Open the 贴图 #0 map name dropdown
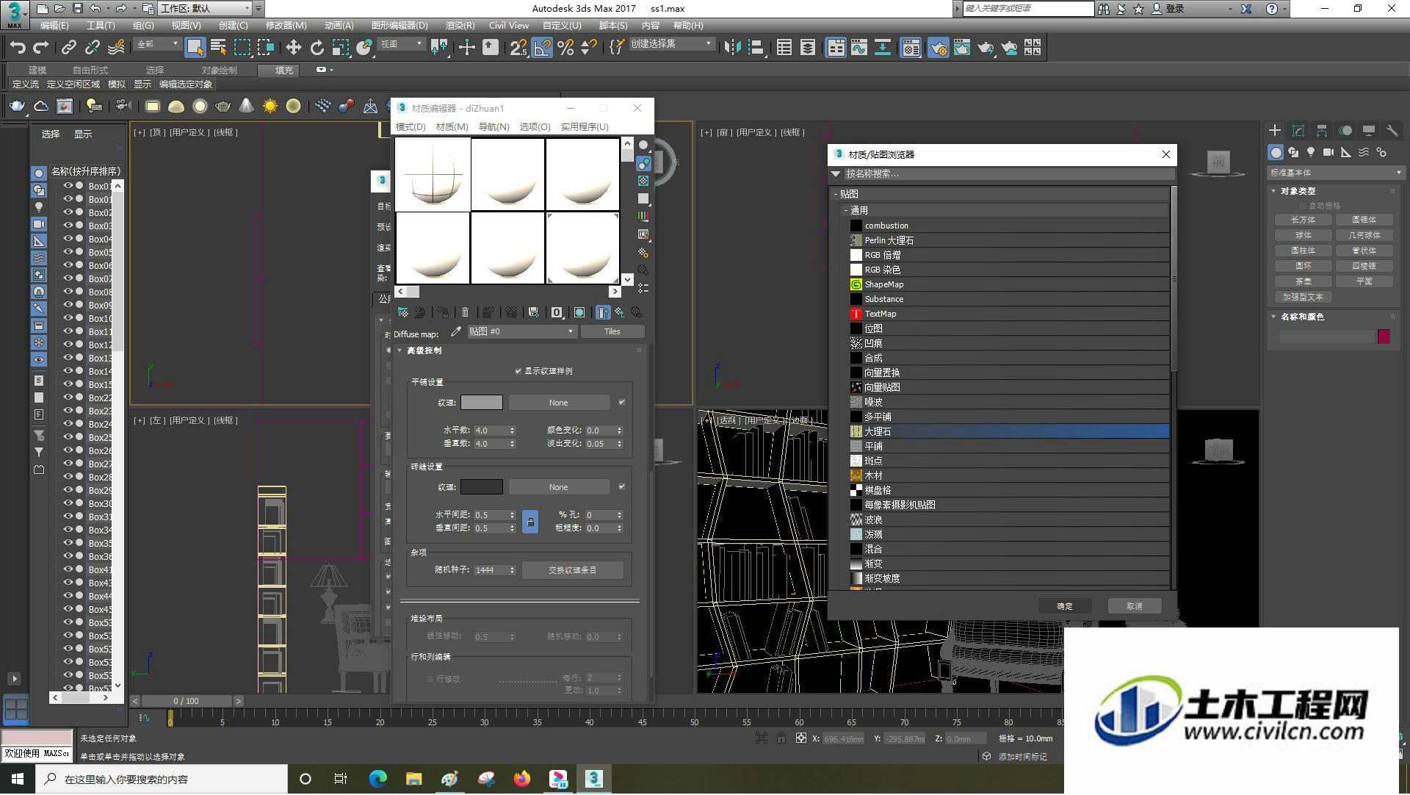Screen dimensions: 1410x795 [x=521, y=331]
